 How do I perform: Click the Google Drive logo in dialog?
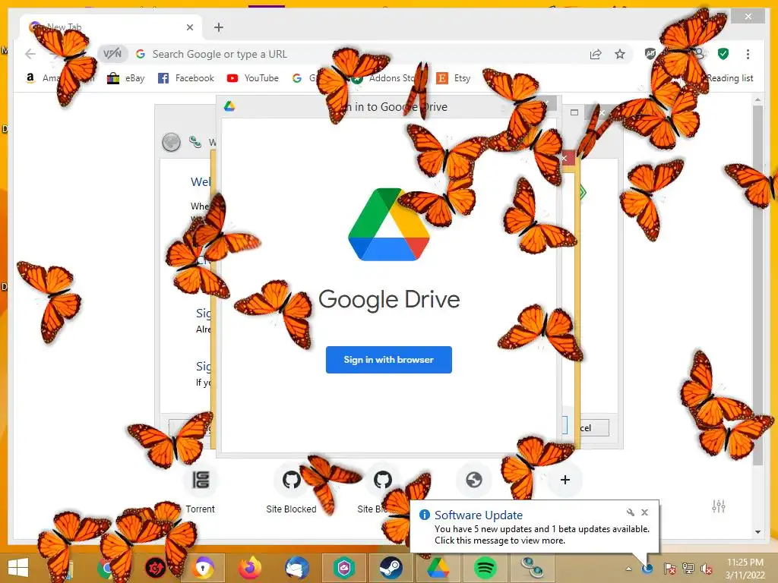(x=388, y=224)
